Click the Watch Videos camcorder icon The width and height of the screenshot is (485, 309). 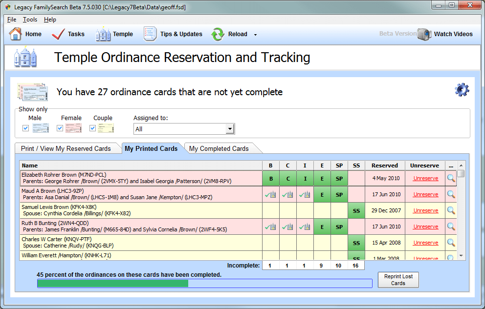coord(424,34)
